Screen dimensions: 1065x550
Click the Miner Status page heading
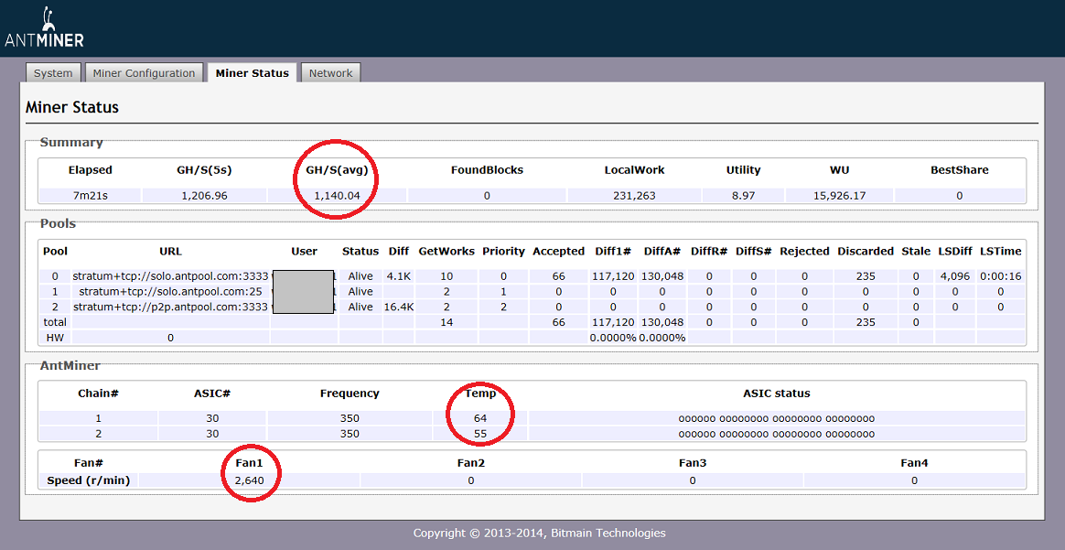pos(72,107)
